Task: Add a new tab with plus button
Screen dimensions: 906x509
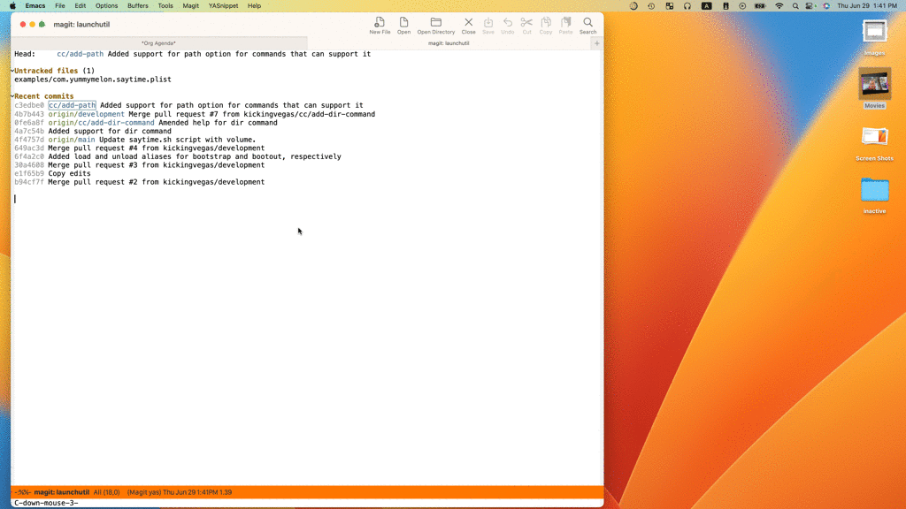Action: point(597,43)
